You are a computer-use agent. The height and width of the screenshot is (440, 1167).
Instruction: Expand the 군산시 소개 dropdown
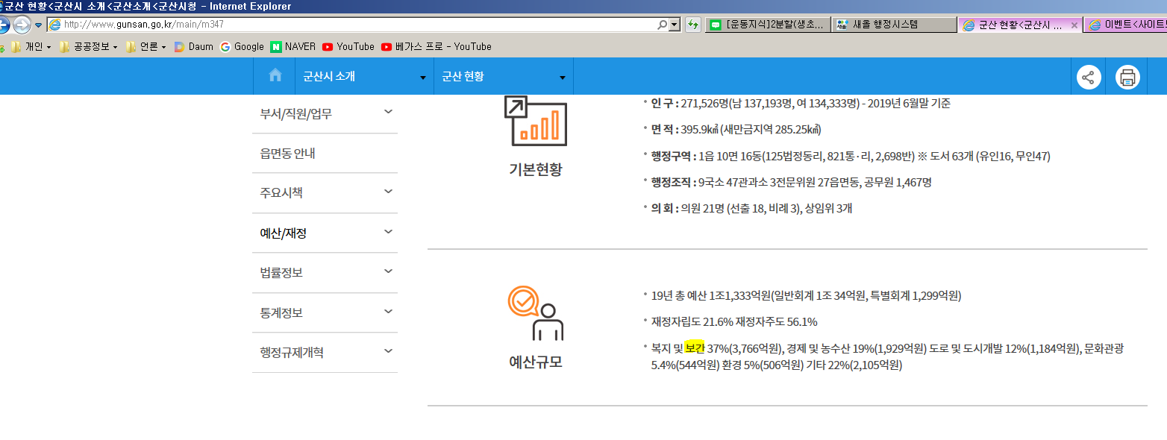point(364,77)
